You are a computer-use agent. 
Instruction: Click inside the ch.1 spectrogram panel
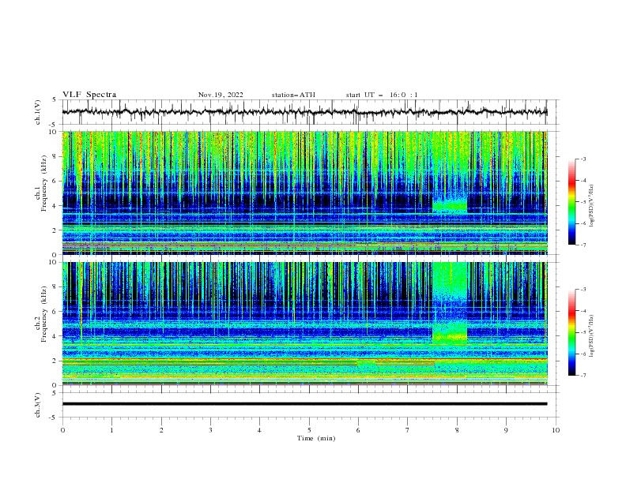pos(304,193)
